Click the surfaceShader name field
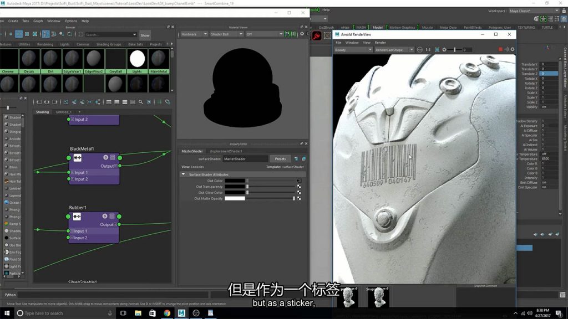 (245, 159)
